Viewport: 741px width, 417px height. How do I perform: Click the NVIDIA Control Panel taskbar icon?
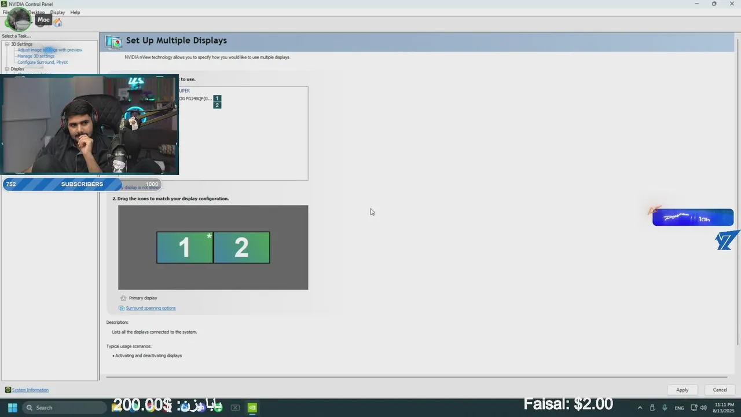252,408
